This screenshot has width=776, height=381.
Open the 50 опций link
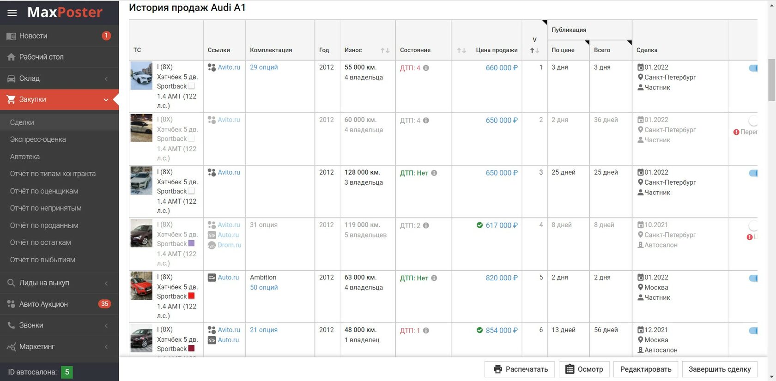pos(264,288)
